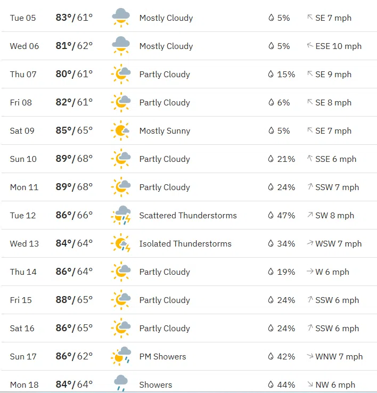Viewport: 377px width, 393px height.
Task: Expand the Sun 10 forecast row
Action: (188, 159)
